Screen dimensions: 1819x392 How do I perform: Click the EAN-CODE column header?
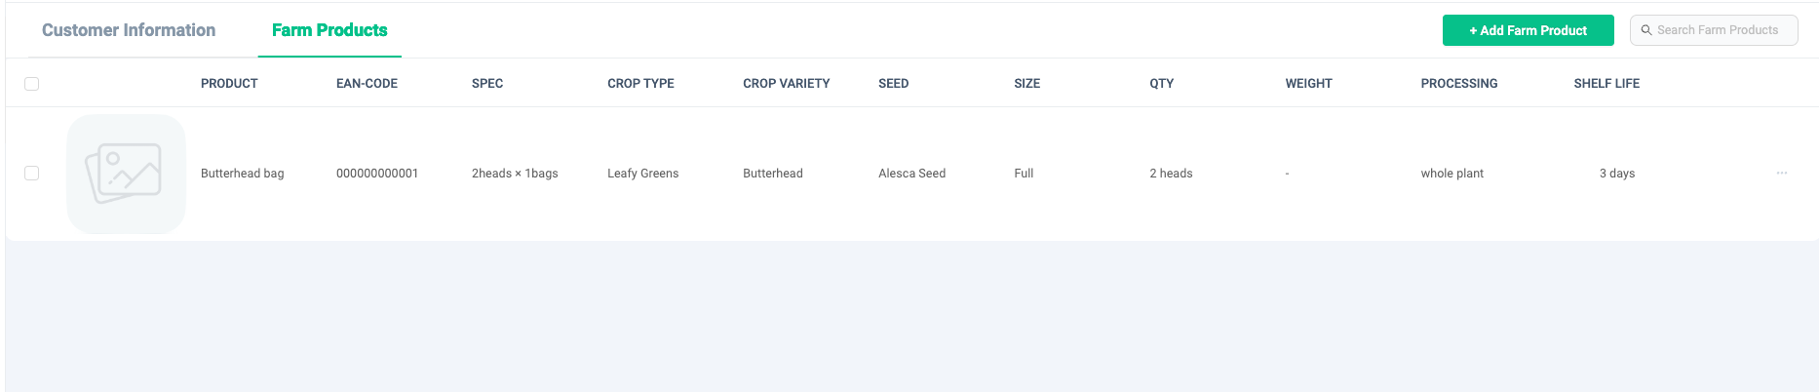pos(367,84)
